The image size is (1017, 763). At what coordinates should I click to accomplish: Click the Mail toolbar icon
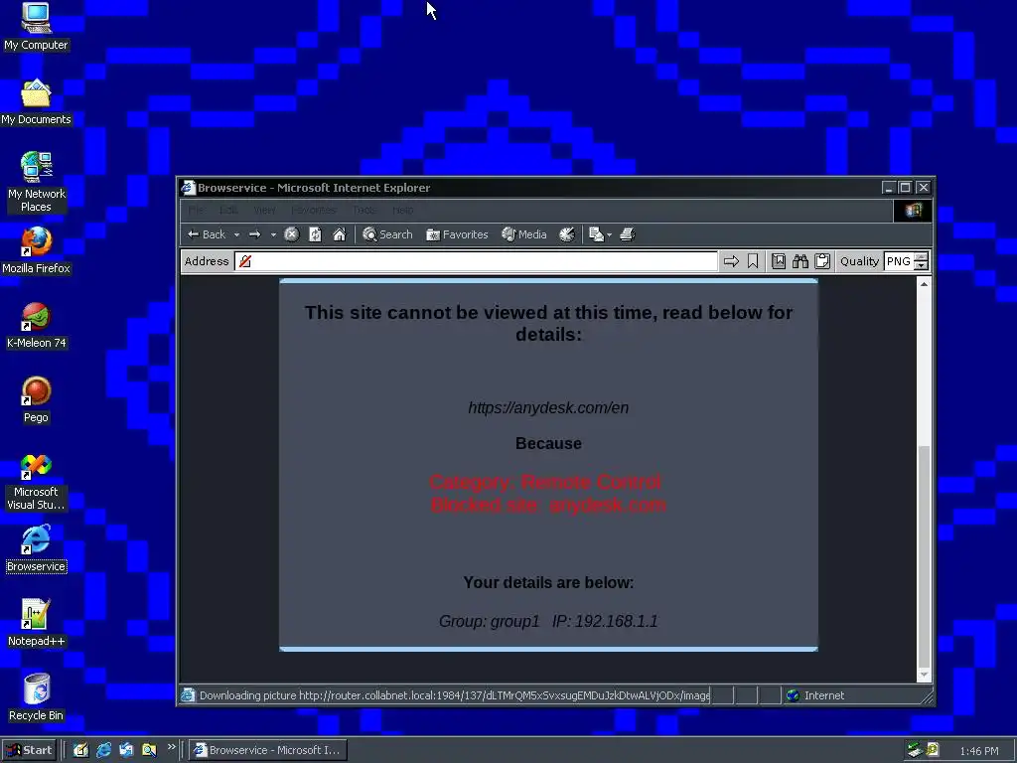(x=596, y=234)
